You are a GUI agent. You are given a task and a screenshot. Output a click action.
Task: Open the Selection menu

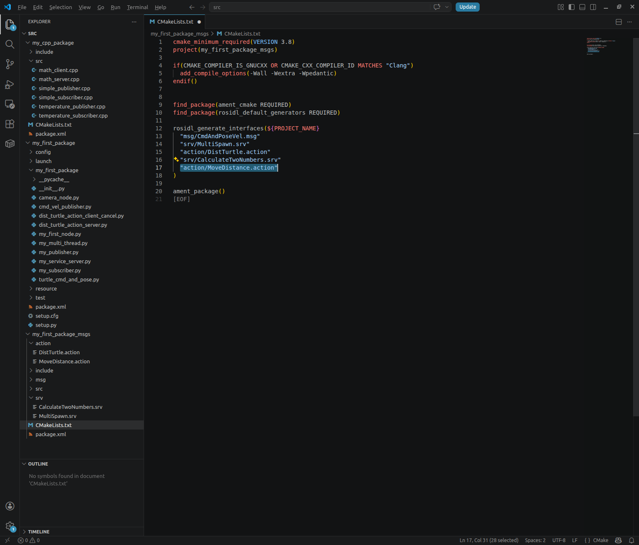point(60,7)
